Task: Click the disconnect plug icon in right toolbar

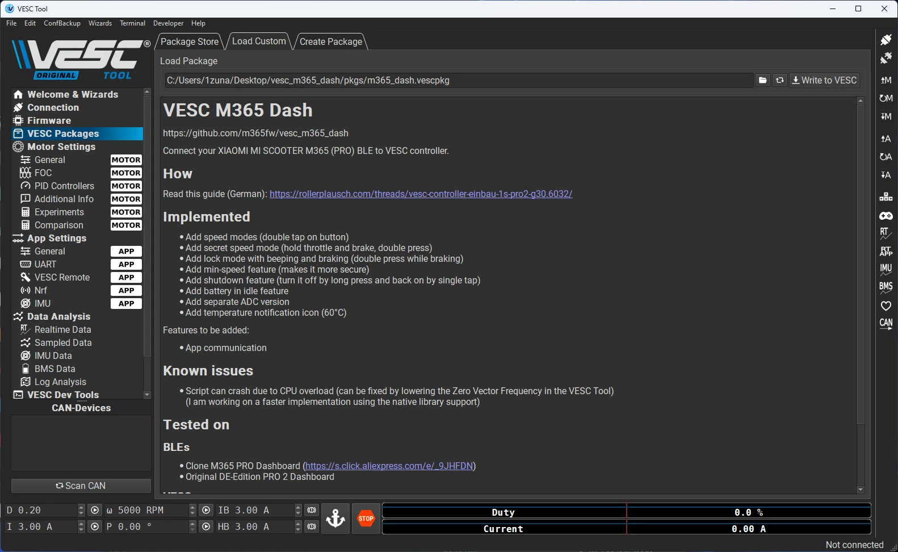Action: coord(886,58)
